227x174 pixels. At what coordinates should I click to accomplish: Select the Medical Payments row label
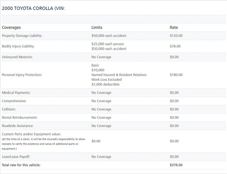(16, 93)
